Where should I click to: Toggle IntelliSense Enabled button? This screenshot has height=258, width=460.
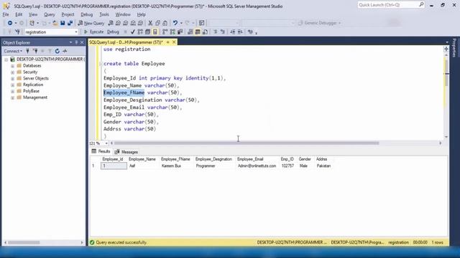[155, 32]
